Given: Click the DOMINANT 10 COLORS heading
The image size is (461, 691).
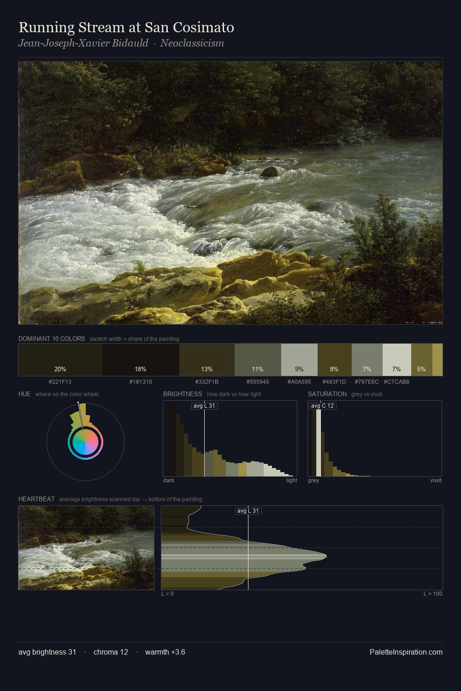Looking at the screenshot, I should coord(52,339).
